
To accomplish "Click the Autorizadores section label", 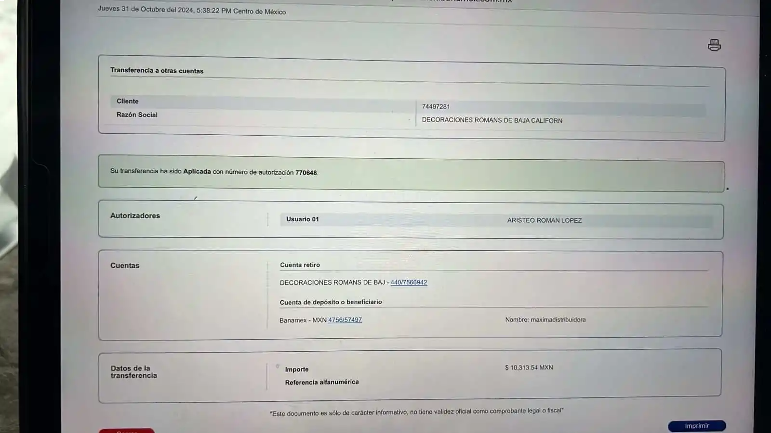I will [135, 216].
